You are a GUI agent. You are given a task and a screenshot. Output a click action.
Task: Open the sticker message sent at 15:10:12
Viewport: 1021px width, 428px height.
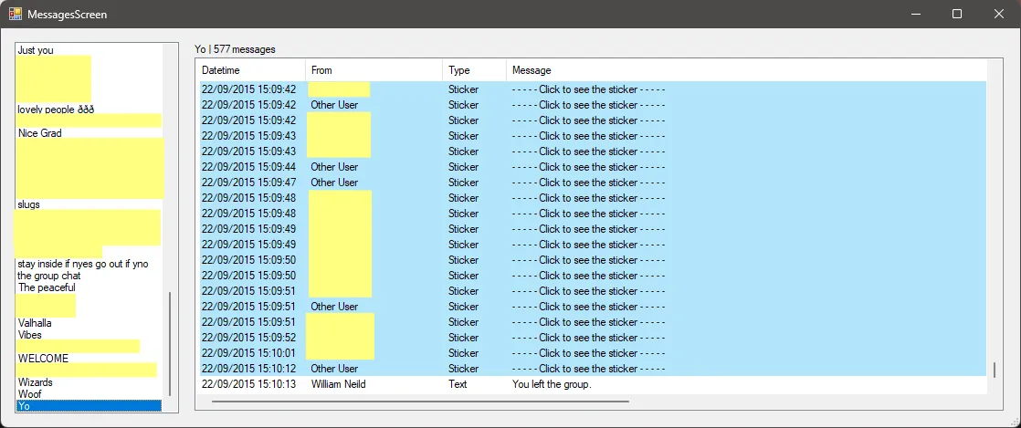tap(588, 369)
